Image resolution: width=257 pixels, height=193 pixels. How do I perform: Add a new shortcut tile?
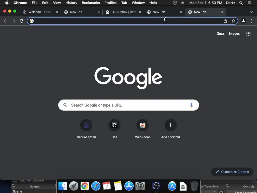pos(171,129)
